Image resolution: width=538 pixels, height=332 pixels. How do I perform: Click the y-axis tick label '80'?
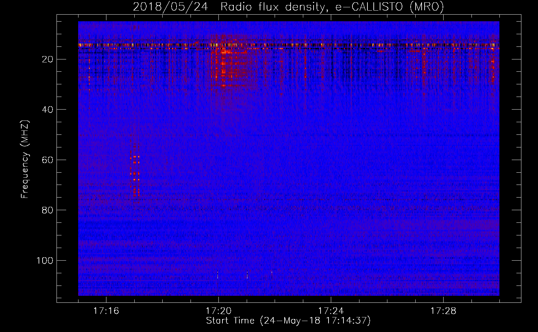coord(48,210)
